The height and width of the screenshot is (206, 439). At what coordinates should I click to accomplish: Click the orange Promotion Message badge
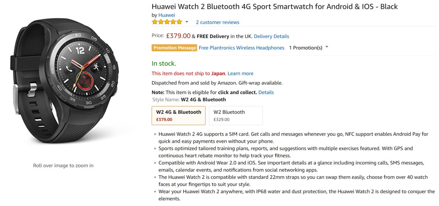[x=175, y=48]
